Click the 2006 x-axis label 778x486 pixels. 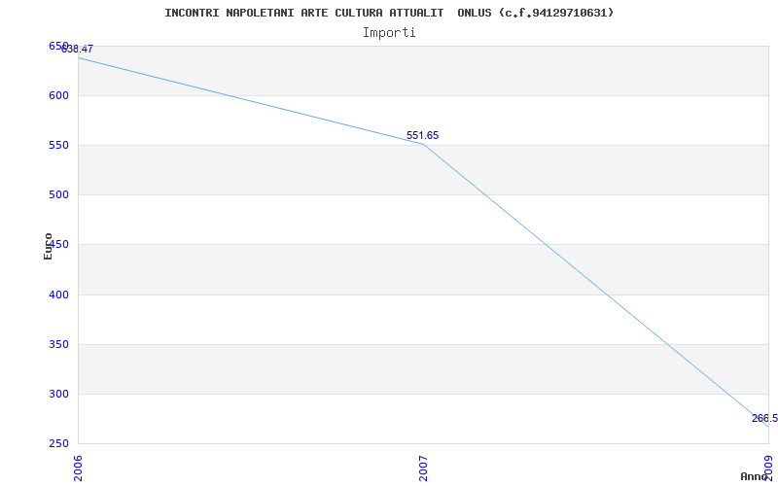(78, 469)
